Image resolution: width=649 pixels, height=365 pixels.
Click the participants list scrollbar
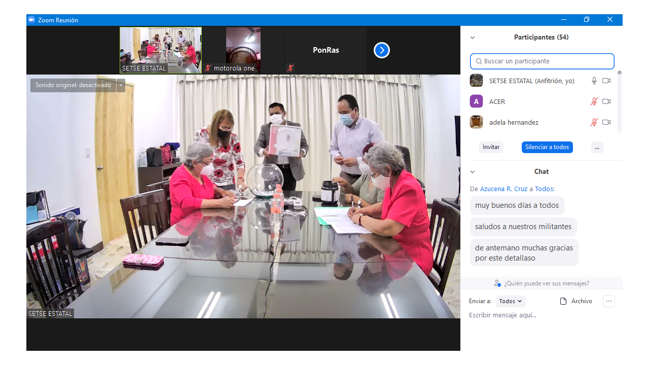(x=619, y=101)
